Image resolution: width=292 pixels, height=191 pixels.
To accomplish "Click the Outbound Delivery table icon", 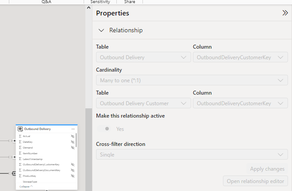I will 20,129.
